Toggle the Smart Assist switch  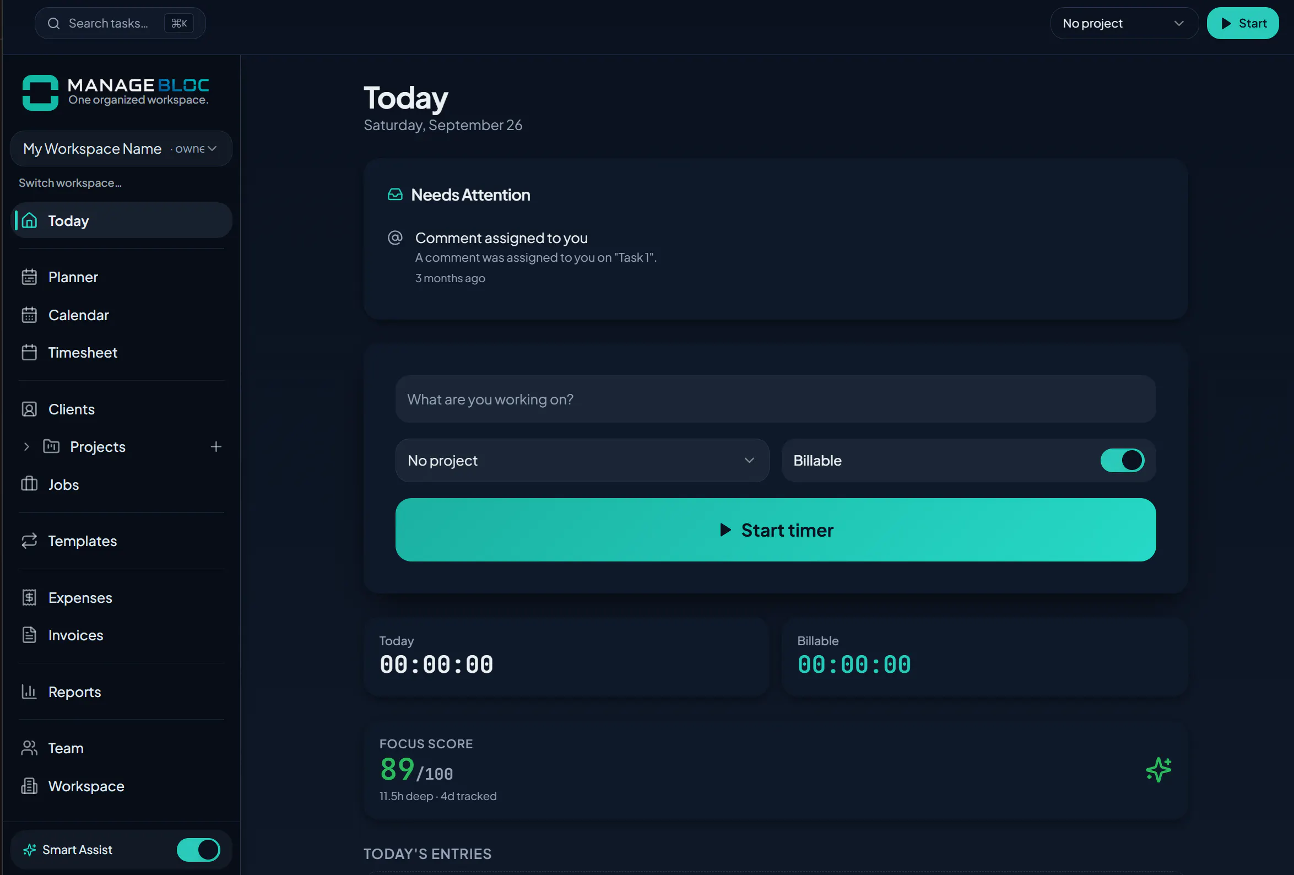198,850
